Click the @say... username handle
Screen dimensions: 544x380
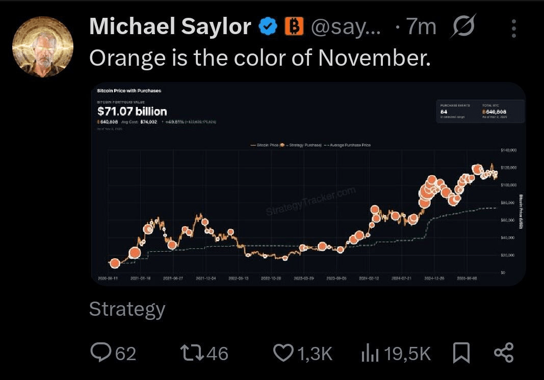click(346, 26)
